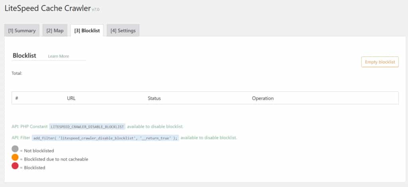This screenshot has height=187, width=408.
Task: Switch to the [2] Map tab
Action: (55, 30)
